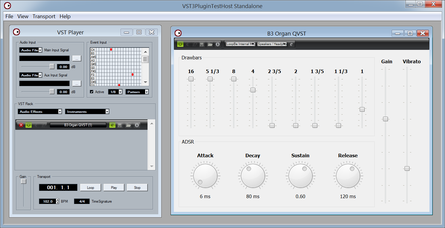Open the 1/8 note length dropdown

tap(115, 92)
